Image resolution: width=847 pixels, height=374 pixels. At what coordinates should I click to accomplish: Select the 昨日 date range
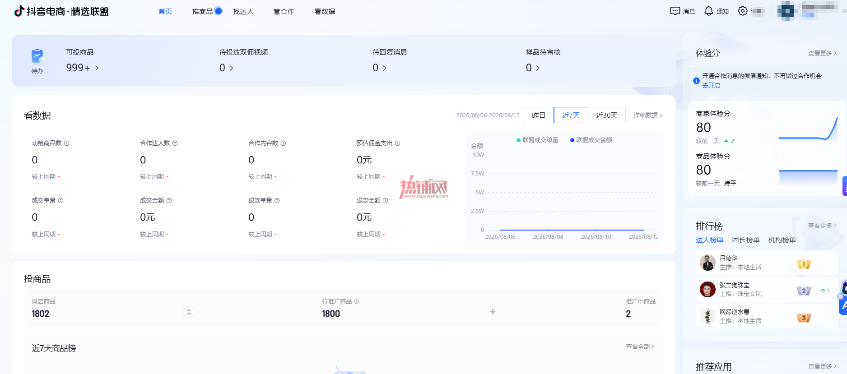click(x=539, y=115)
